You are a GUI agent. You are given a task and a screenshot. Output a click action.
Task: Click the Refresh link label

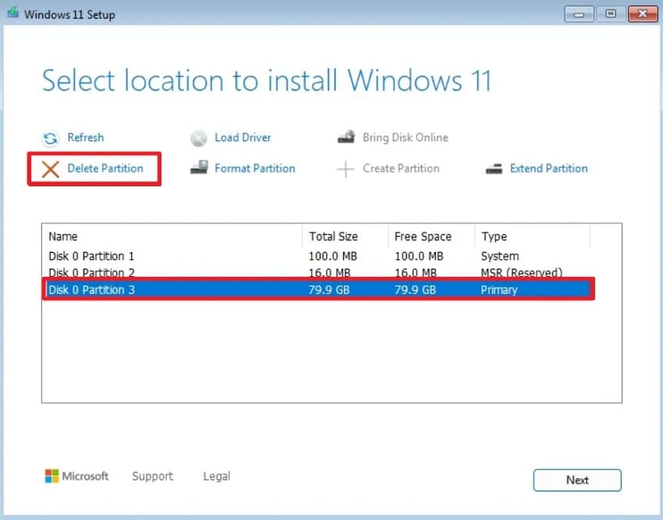tap(86, 137)
